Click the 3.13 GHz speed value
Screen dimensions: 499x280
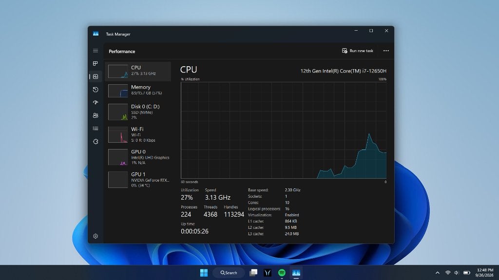pos(218,198)
